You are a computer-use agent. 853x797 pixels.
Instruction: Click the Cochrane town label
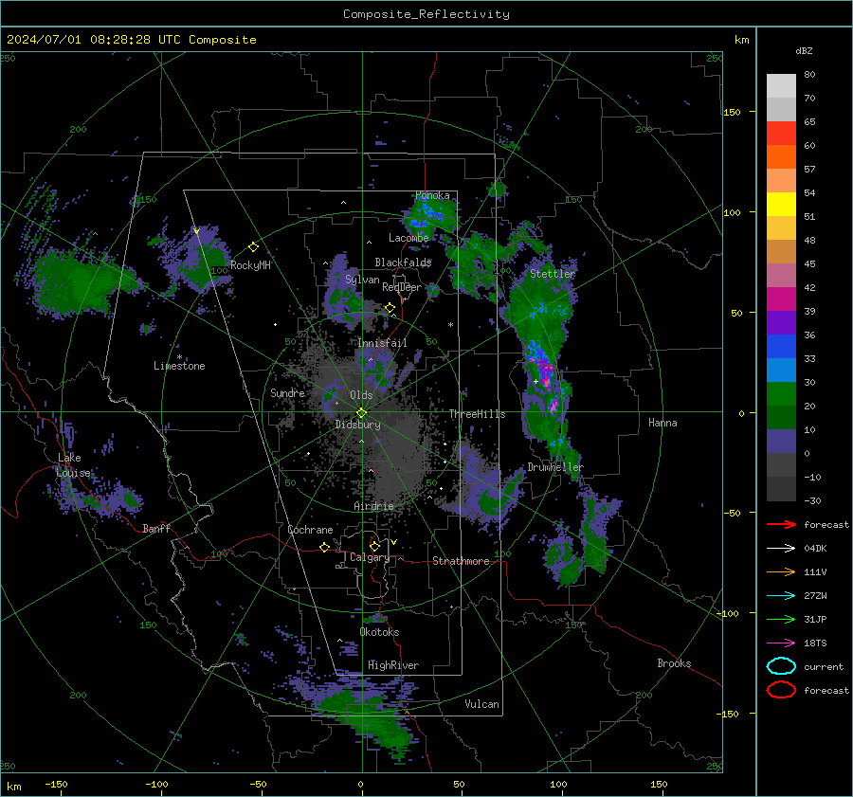(310, 530)
